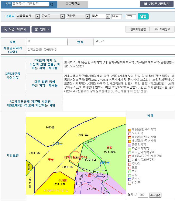Click the 본번 field containing 1494
Screen dimensions: 175x201
(x=117, y=16)
